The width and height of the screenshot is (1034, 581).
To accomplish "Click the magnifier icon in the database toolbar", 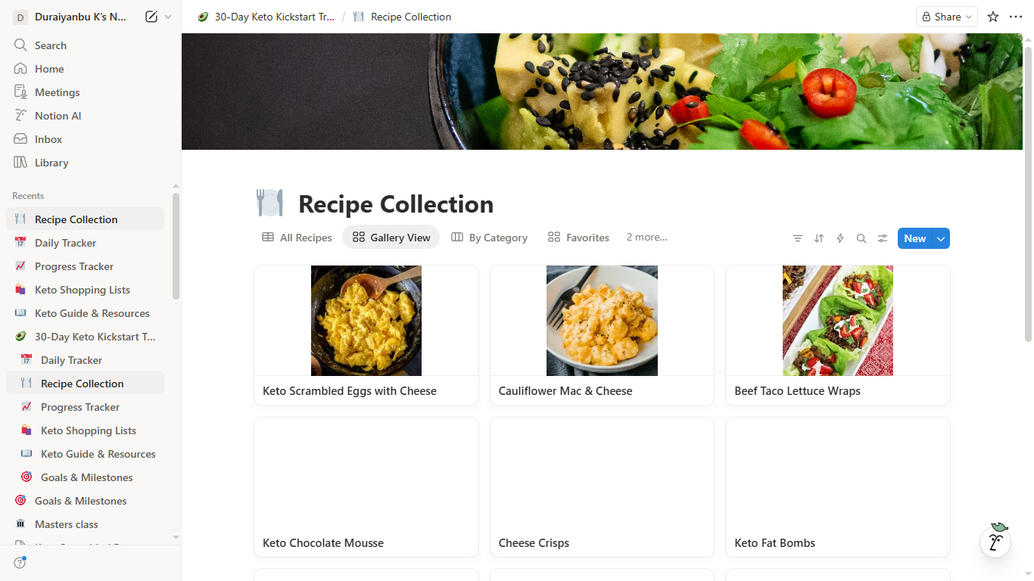I will pos(861,238).
